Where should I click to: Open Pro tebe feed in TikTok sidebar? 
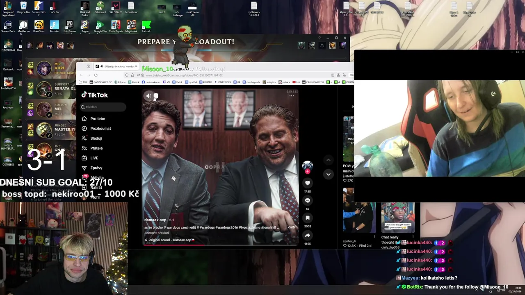click(x=94, y=118)
